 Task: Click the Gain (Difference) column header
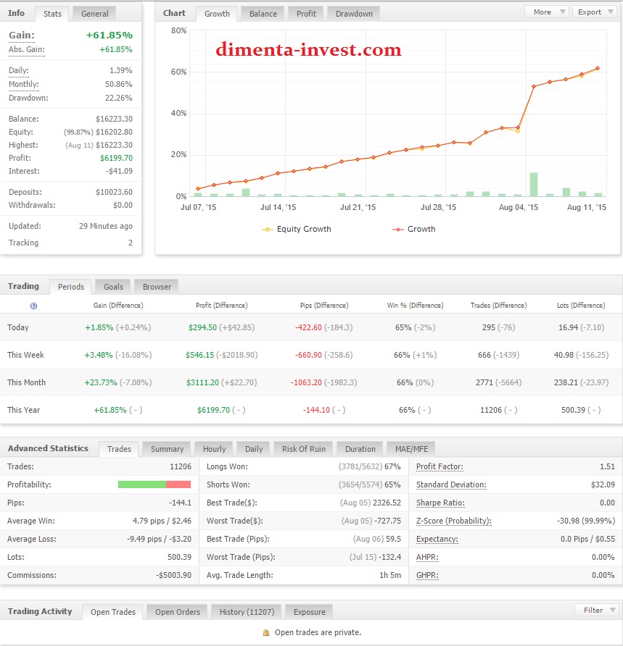pos(118,306)
